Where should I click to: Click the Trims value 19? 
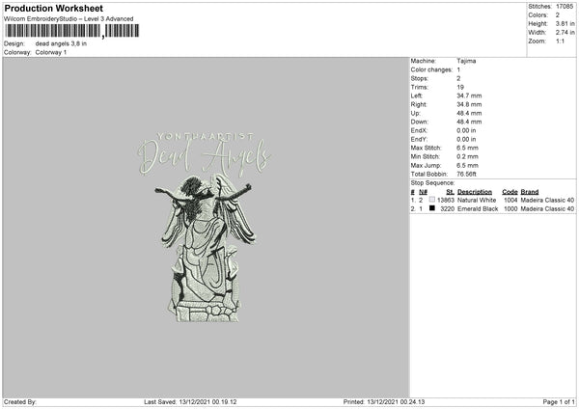(x=460, y=87)
